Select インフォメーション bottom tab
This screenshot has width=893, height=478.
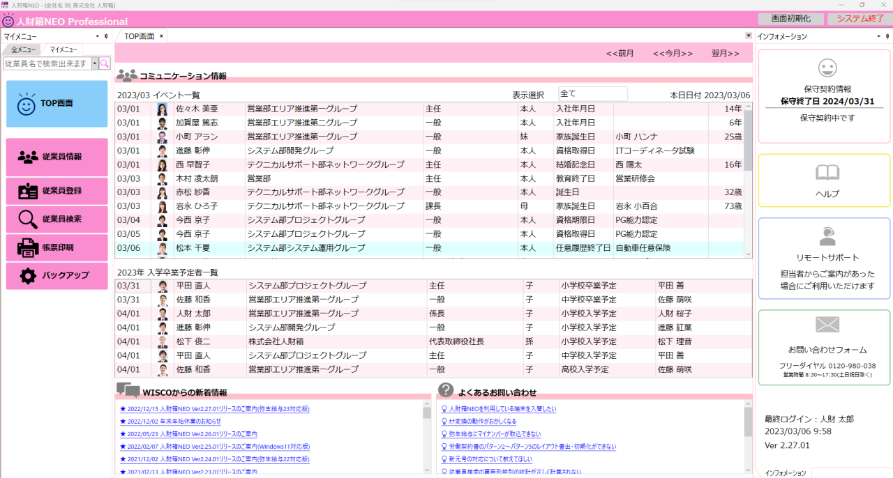click(x=785, y=473)
